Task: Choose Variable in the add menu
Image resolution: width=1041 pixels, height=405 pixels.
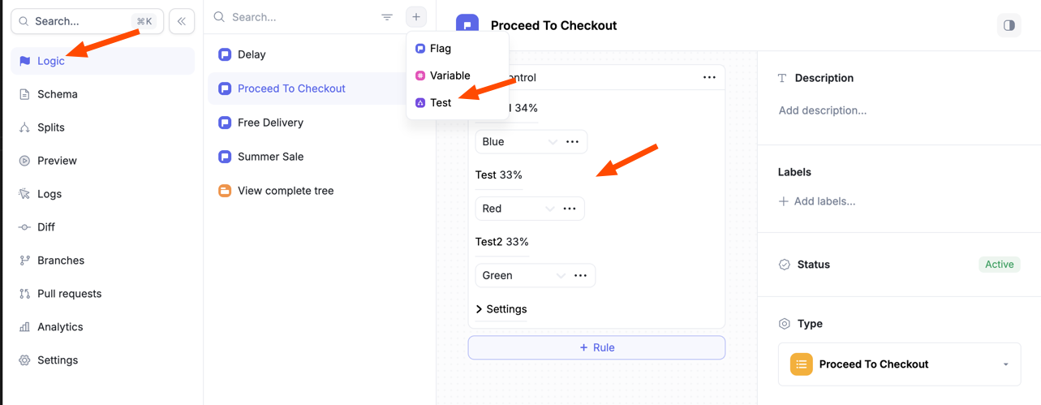Action: (450, 75)
